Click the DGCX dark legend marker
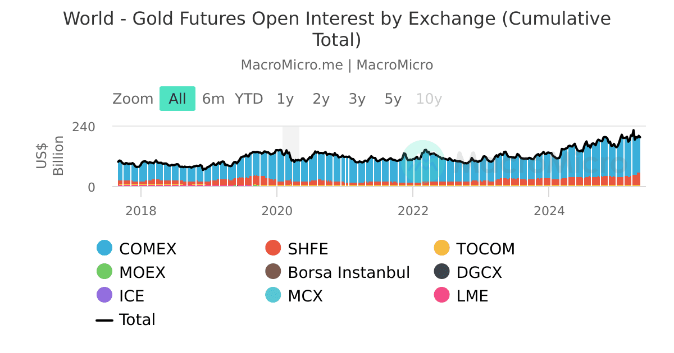The image size is (674, 353). (441, 272)
